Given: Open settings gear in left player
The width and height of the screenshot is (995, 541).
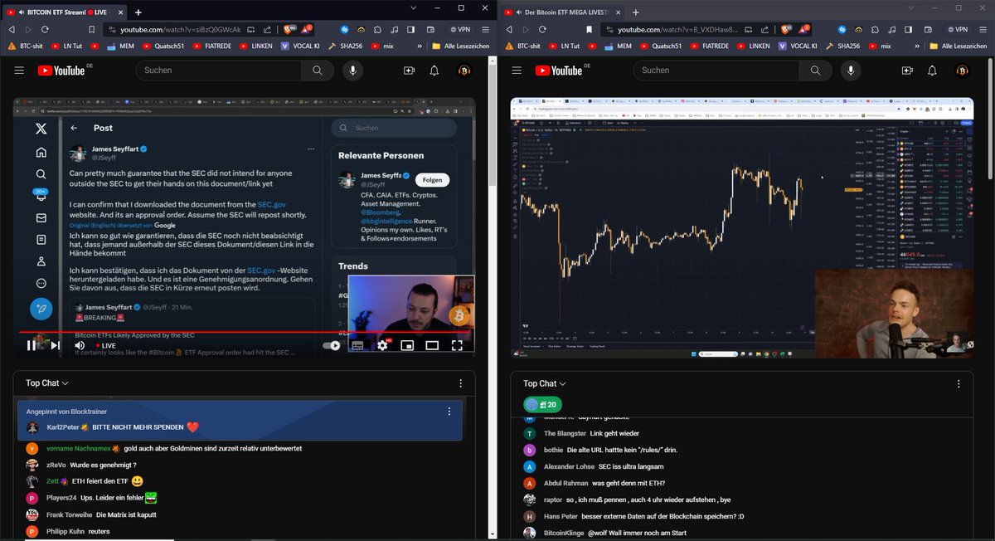Looking at the screenshot, I should 382,345.
